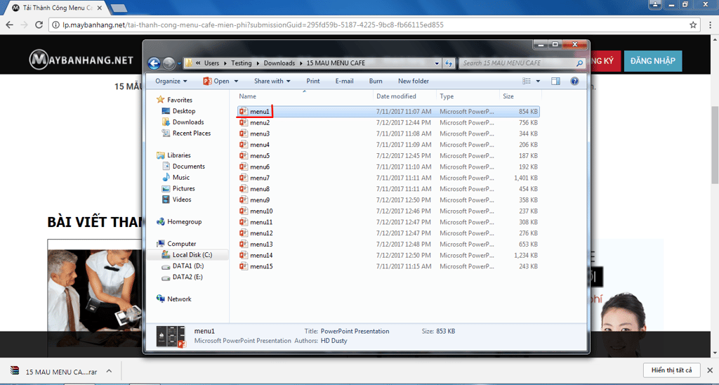Click Open button with PowerPoint icon
Screen dimensions: 719x385
[x=216, y=81]
